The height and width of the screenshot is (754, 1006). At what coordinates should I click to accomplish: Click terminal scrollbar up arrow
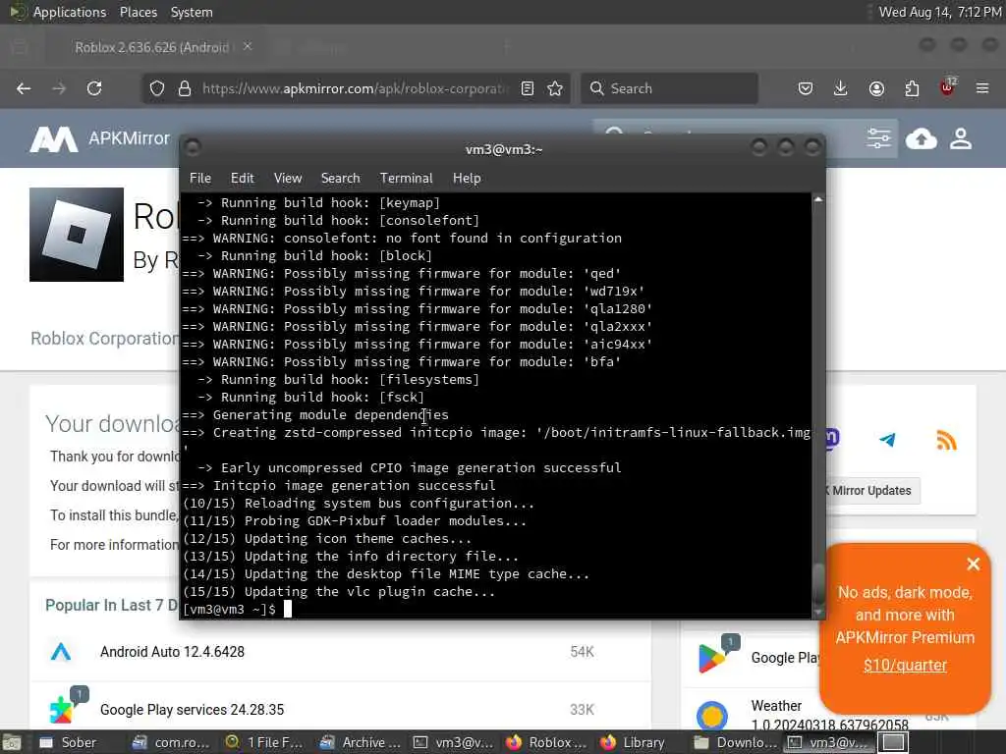(x=818, y=200)
